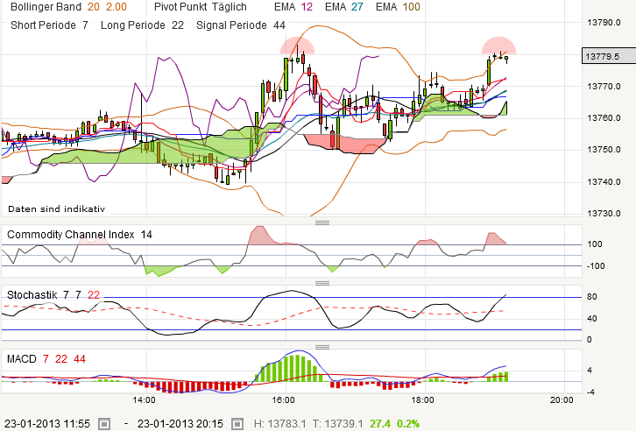Click the 18:00 time axis label
The height and width of the screenshot is (431, 636).
point(422,400)
